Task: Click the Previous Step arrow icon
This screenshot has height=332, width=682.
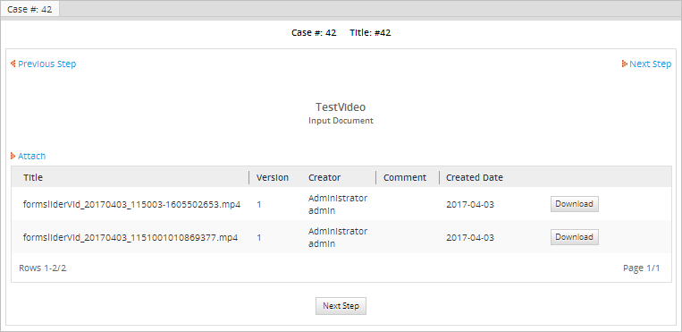Action: (x=13, y=64)
